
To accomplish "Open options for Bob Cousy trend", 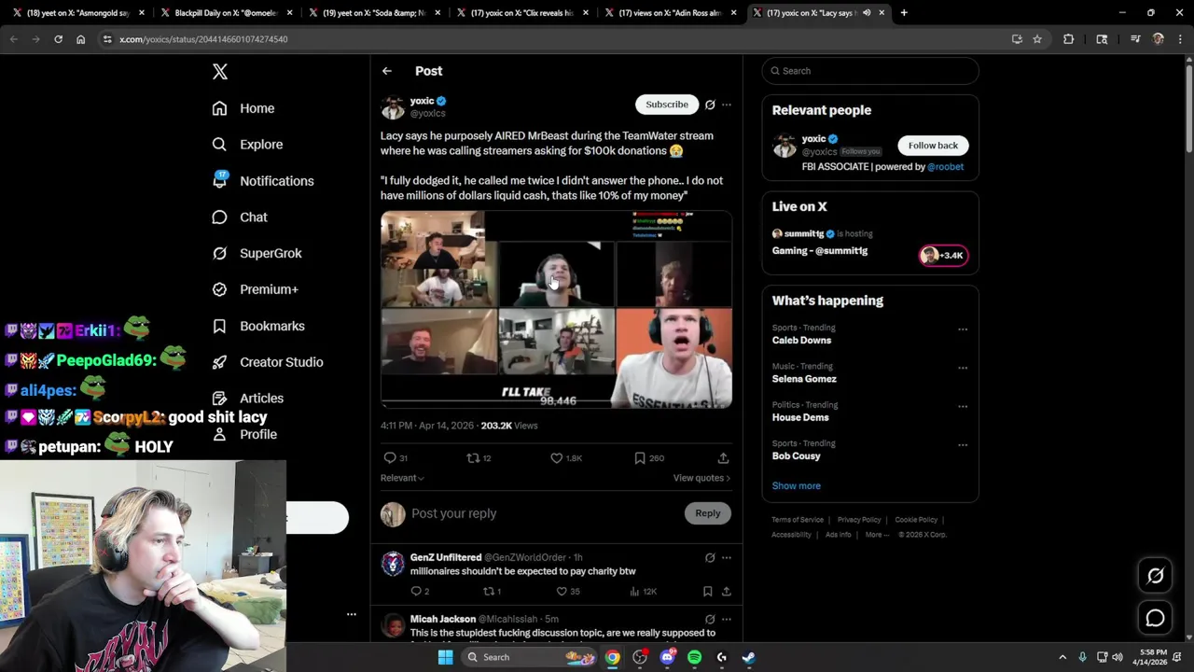I will pos(963,445).
